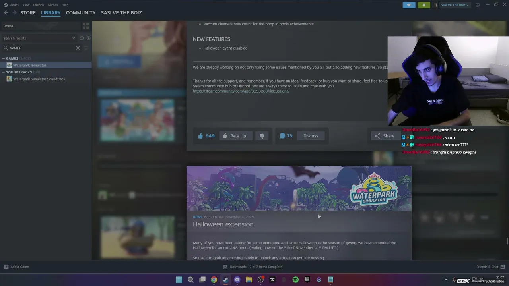
Task: Open Epic Games Launcher from the taskbar
Action: coord(307,280)
